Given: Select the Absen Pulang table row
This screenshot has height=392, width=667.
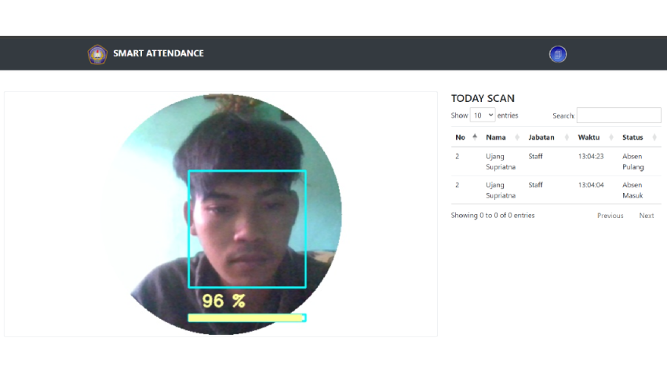Looking at the screenshot, I should click(556, 162).
